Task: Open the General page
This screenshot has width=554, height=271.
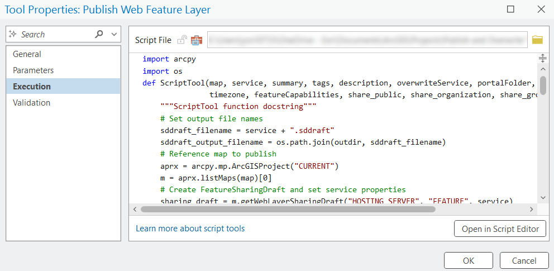Action: coord(63,54)
